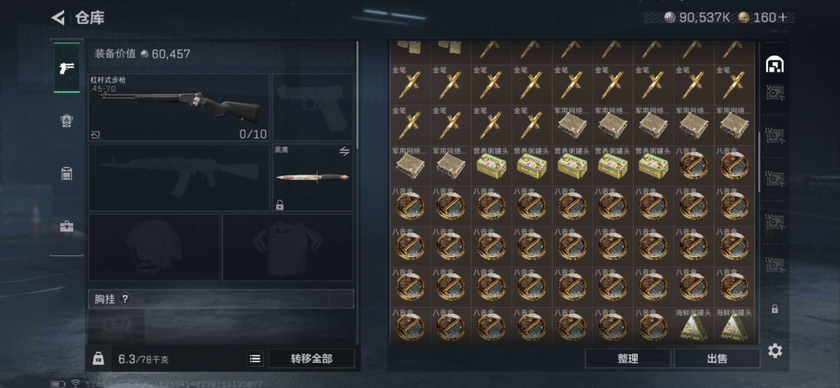Click the plus to add gold currency
Image resolution: width=840 pixels, height=388 pixels.
(x=783, y=17)
